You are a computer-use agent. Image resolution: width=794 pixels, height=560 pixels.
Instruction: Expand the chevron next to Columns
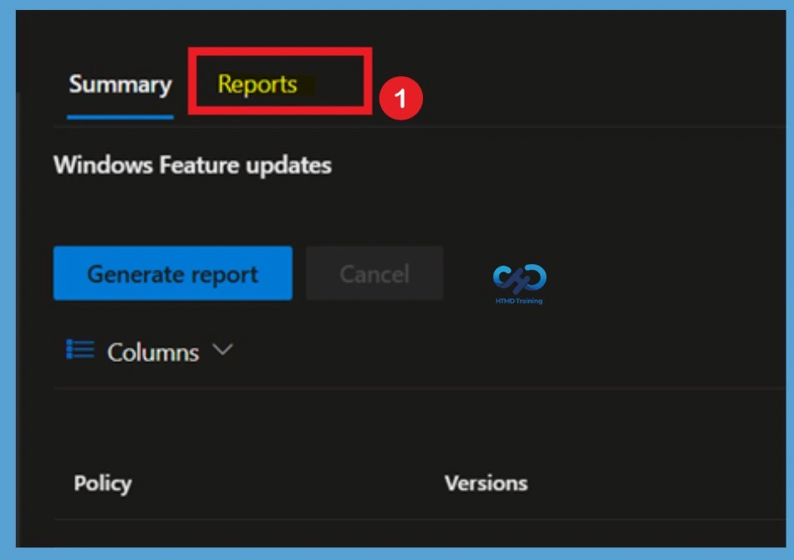pos(222,349)
